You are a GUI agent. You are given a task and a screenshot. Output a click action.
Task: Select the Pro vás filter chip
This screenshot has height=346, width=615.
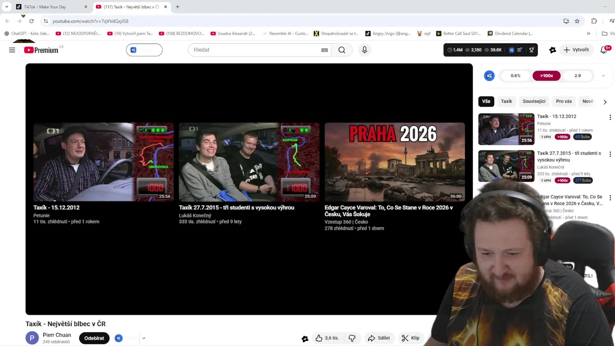(564, 101)
